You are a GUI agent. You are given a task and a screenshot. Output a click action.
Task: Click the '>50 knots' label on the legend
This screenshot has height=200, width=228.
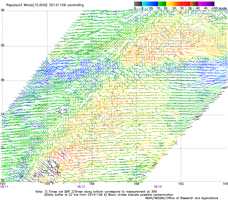tap(219, 8)
